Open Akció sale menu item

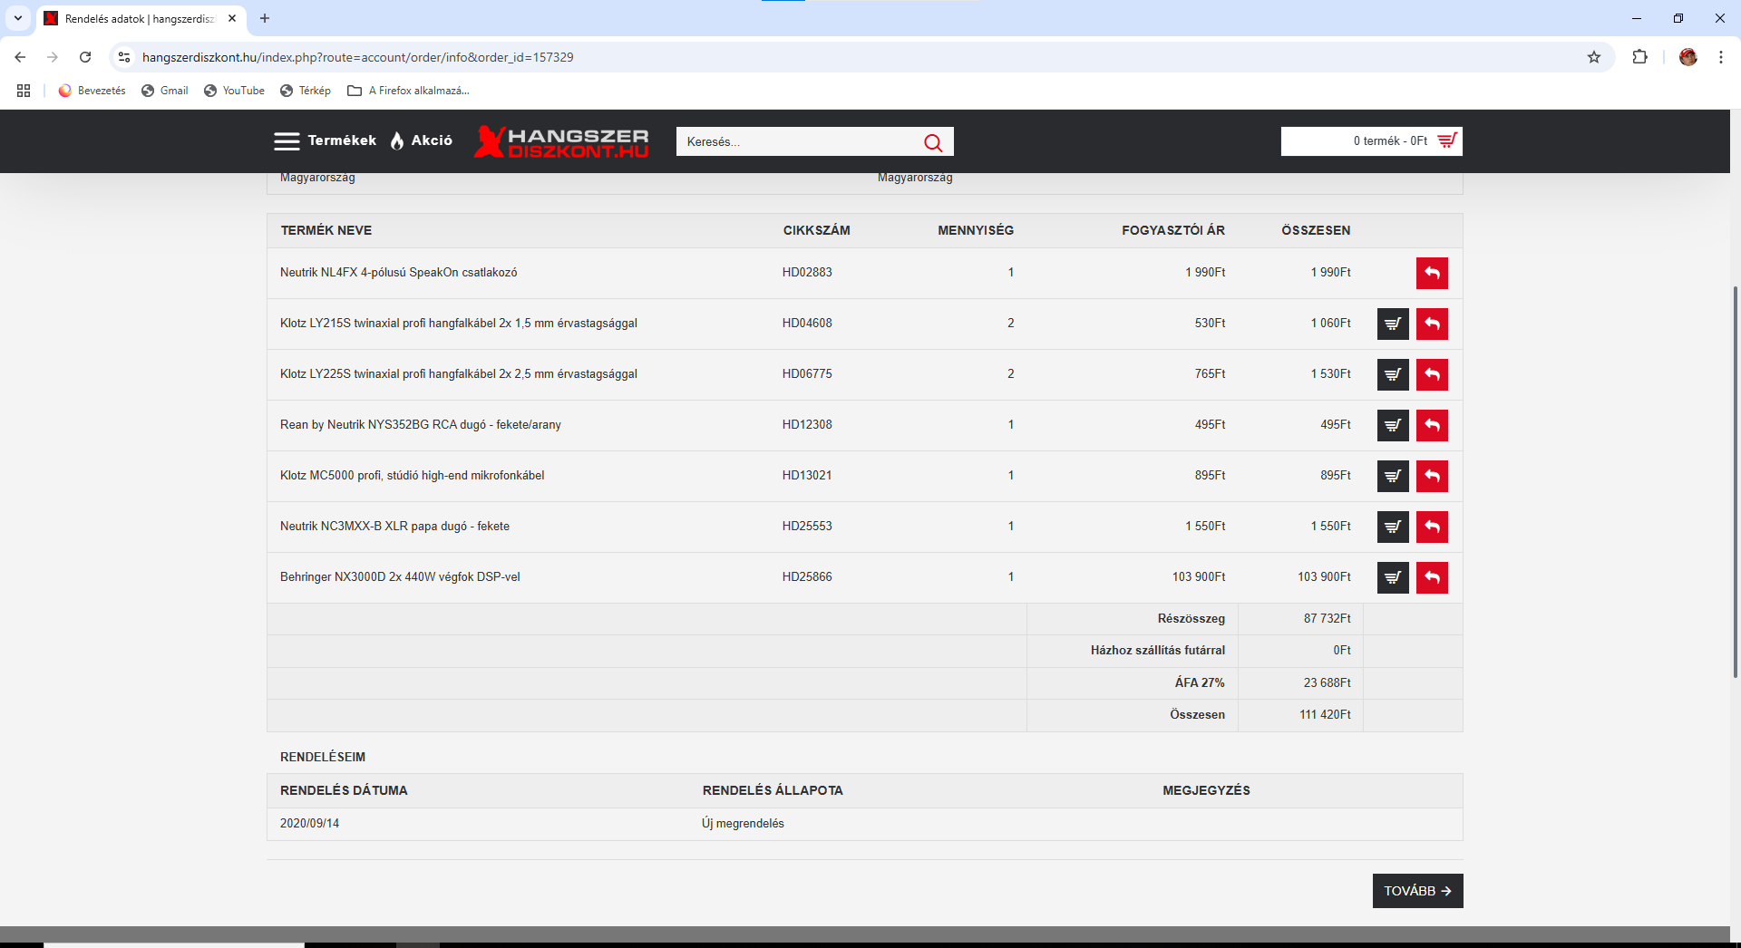[x=432, y=140]
